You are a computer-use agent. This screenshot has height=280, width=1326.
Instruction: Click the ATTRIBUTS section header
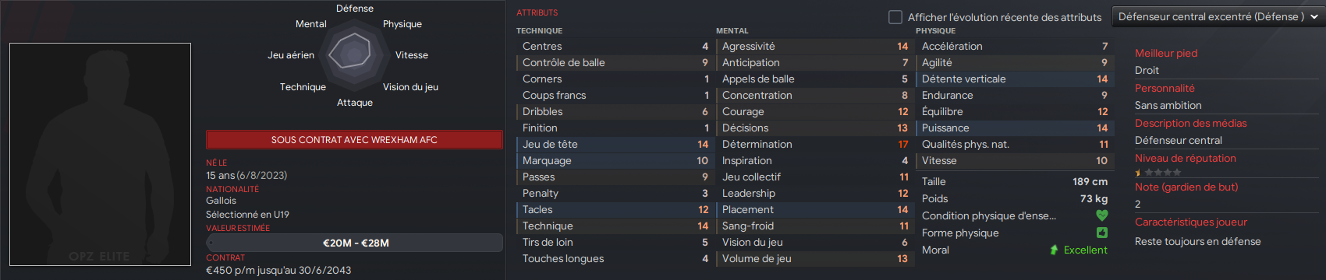537,12
